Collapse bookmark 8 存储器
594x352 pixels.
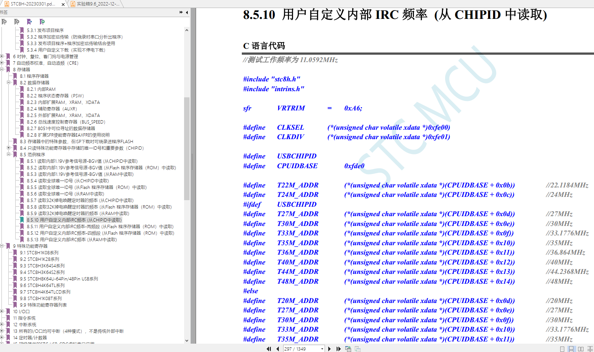(2, 69)
